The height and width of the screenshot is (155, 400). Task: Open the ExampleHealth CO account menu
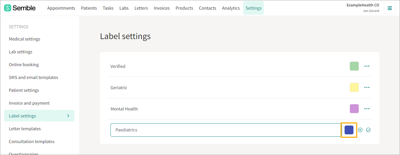pos(362,8)
